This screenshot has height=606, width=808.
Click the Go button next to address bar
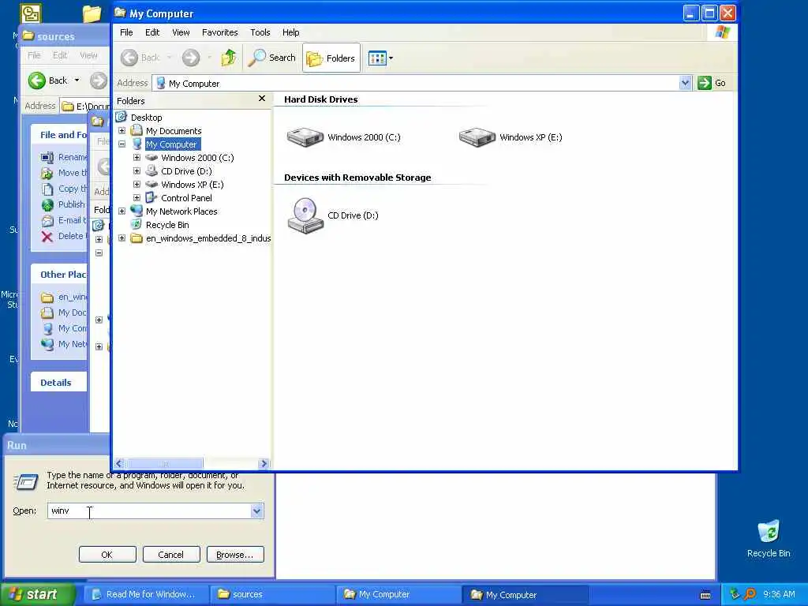(x=712, y=83)
